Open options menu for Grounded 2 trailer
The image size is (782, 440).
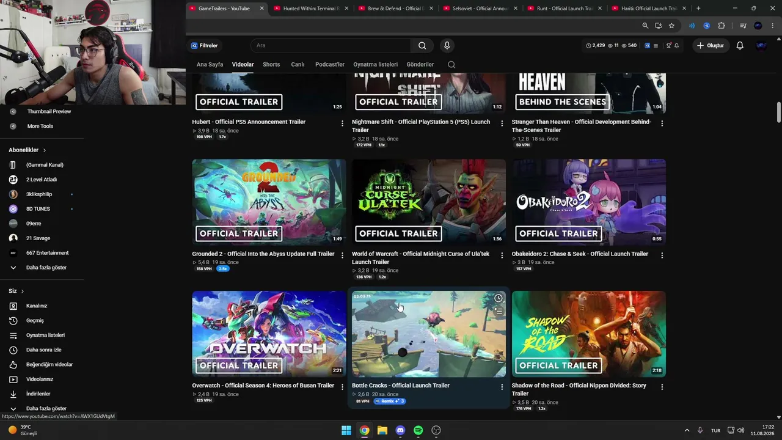click(x=342, y=255)
